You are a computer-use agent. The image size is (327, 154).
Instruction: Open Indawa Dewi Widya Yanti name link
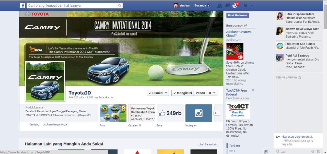(302, 29)
